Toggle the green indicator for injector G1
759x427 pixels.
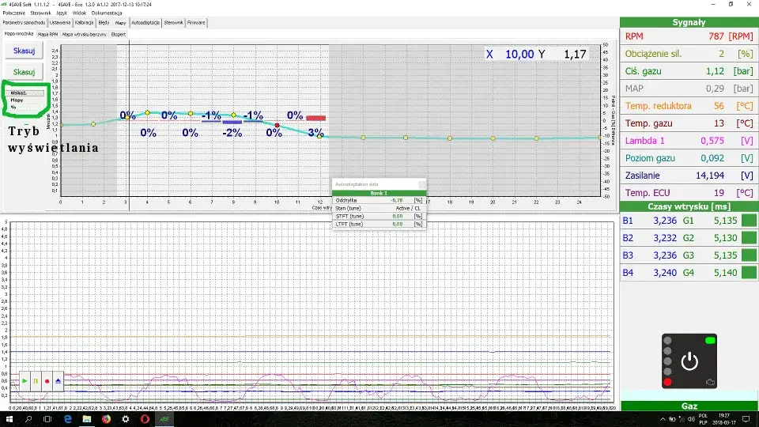click(x=748, y=221)
